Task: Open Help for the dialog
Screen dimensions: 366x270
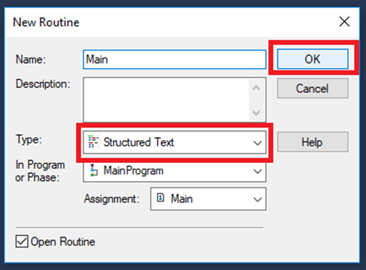Action: point(312,142)
